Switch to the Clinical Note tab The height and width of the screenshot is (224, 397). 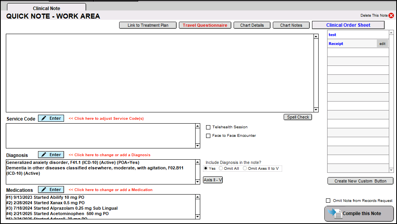click(46, 8)
